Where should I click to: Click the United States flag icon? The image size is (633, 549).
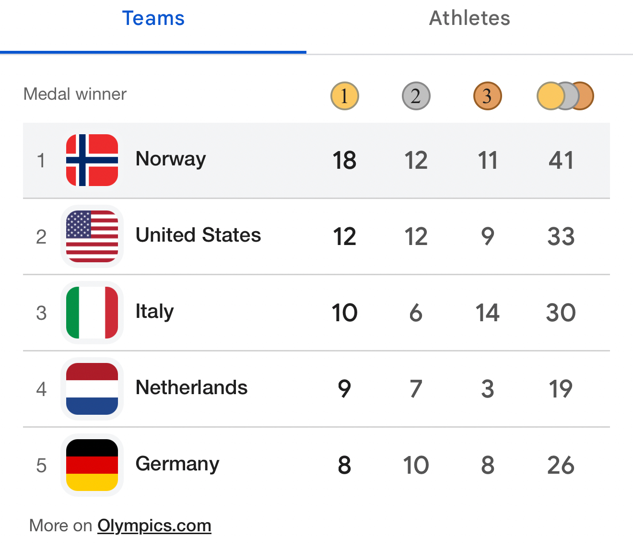pyautogui.click(x=92, y=236)
